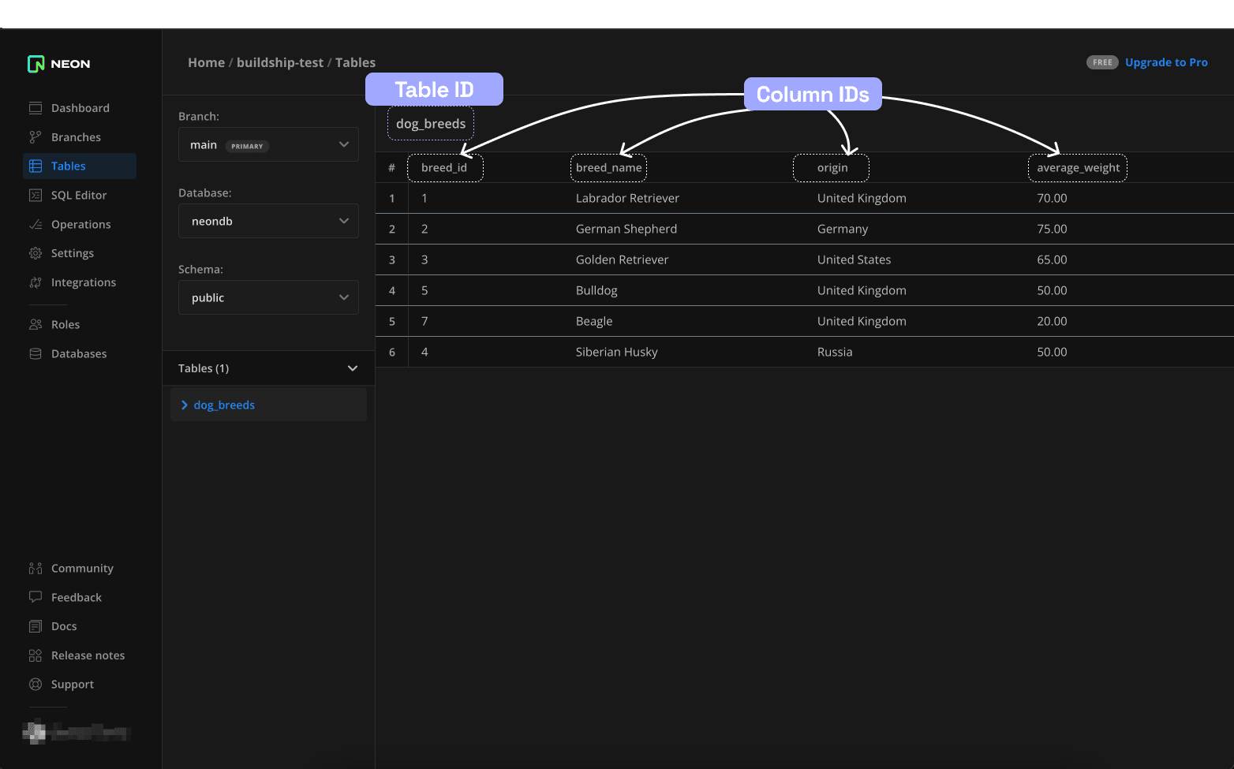The height and width of the screenshot is (769, 1234).
Task: Open the SQL Editor
Action: pos(78,195)
